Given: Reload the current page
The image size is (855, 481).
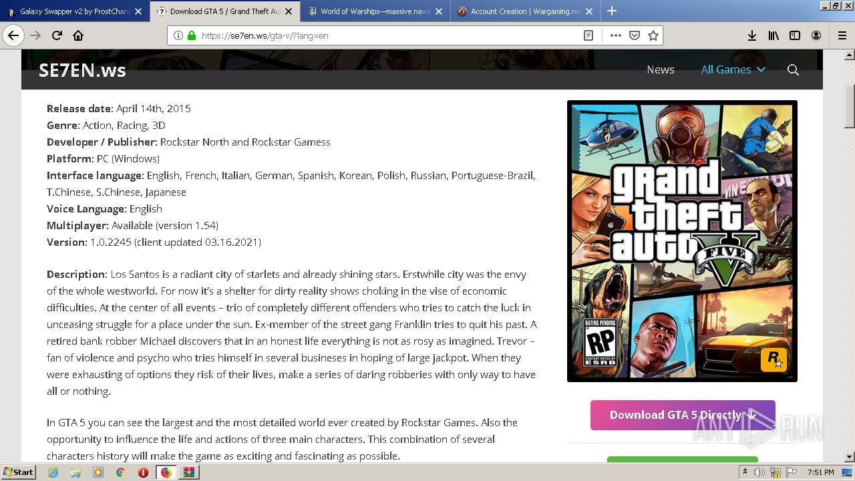Looking at the screenshot, I should [57, 35].
